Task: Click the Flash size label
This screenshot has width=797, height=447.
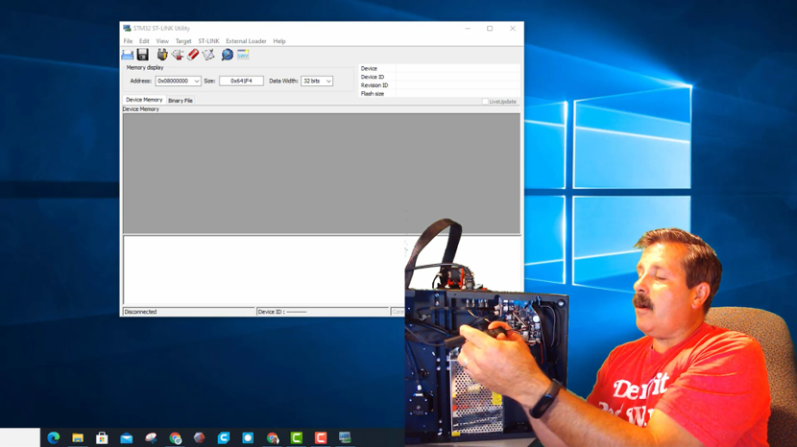Action: [x=373, y=94]
